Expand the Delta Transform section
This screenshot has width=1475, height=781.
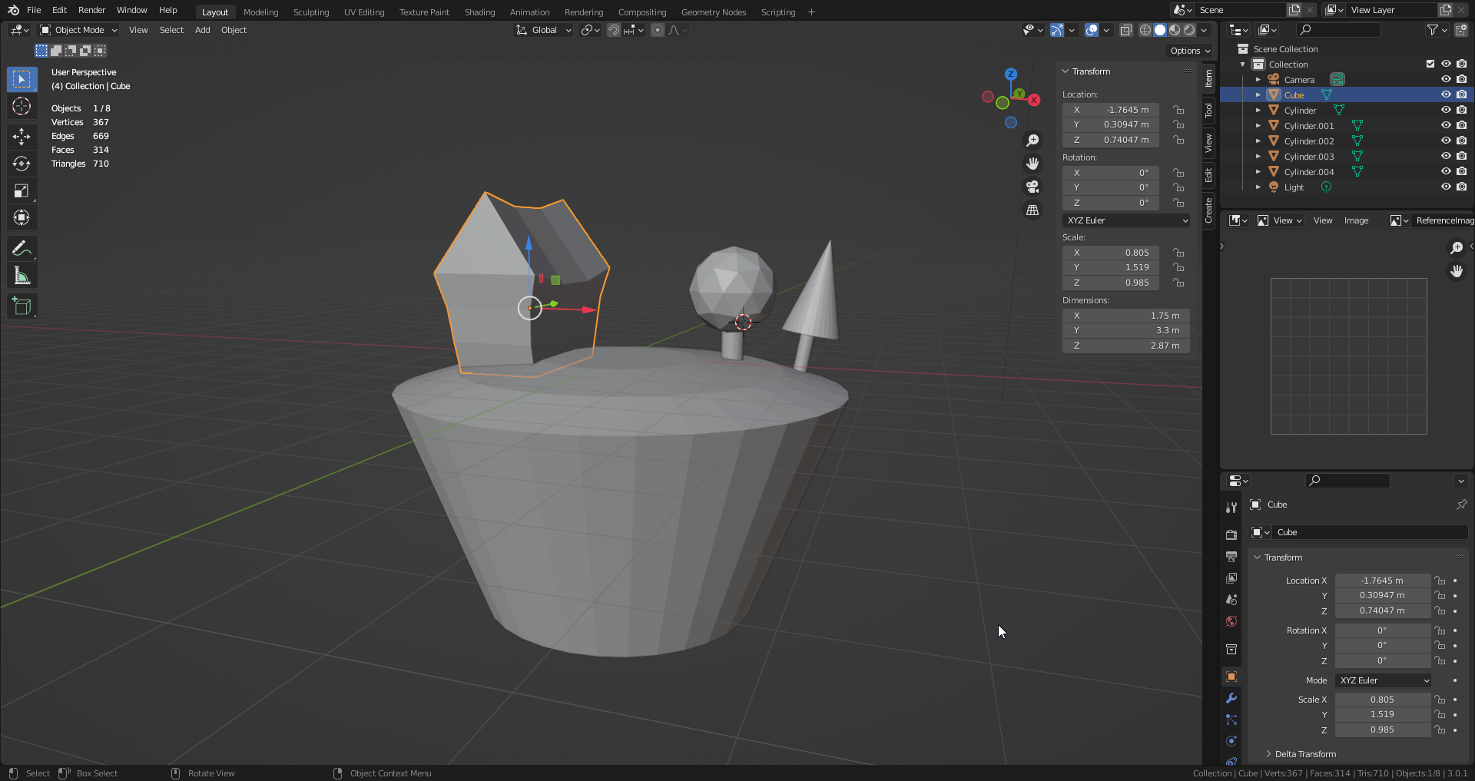click(1304, 754)
